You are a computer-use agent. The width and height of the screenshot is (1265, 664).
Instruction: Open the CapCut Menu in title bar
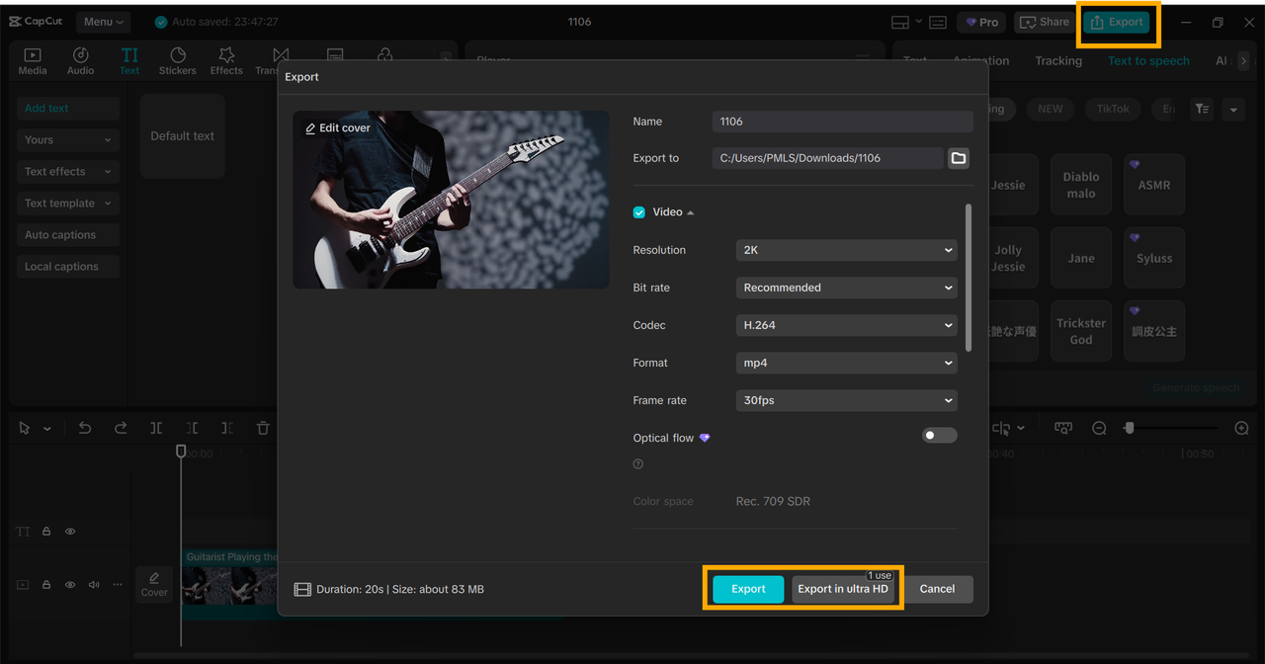pyautogui.click(x=104, y=22)
